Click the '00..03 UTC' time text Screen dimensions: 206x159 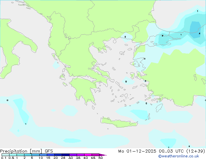coord(171,151)
